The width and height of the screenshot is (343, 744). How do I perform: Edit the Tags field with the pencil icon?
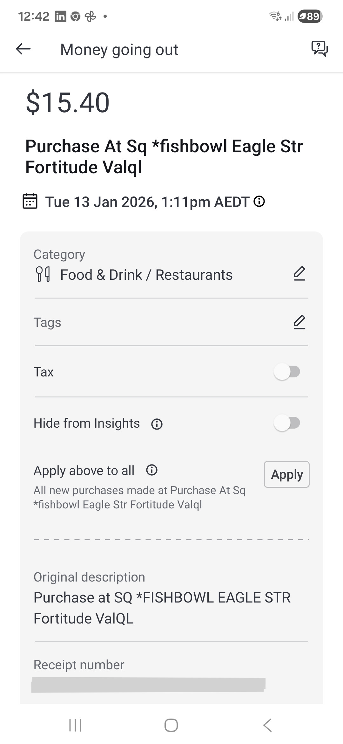[299, 322]
